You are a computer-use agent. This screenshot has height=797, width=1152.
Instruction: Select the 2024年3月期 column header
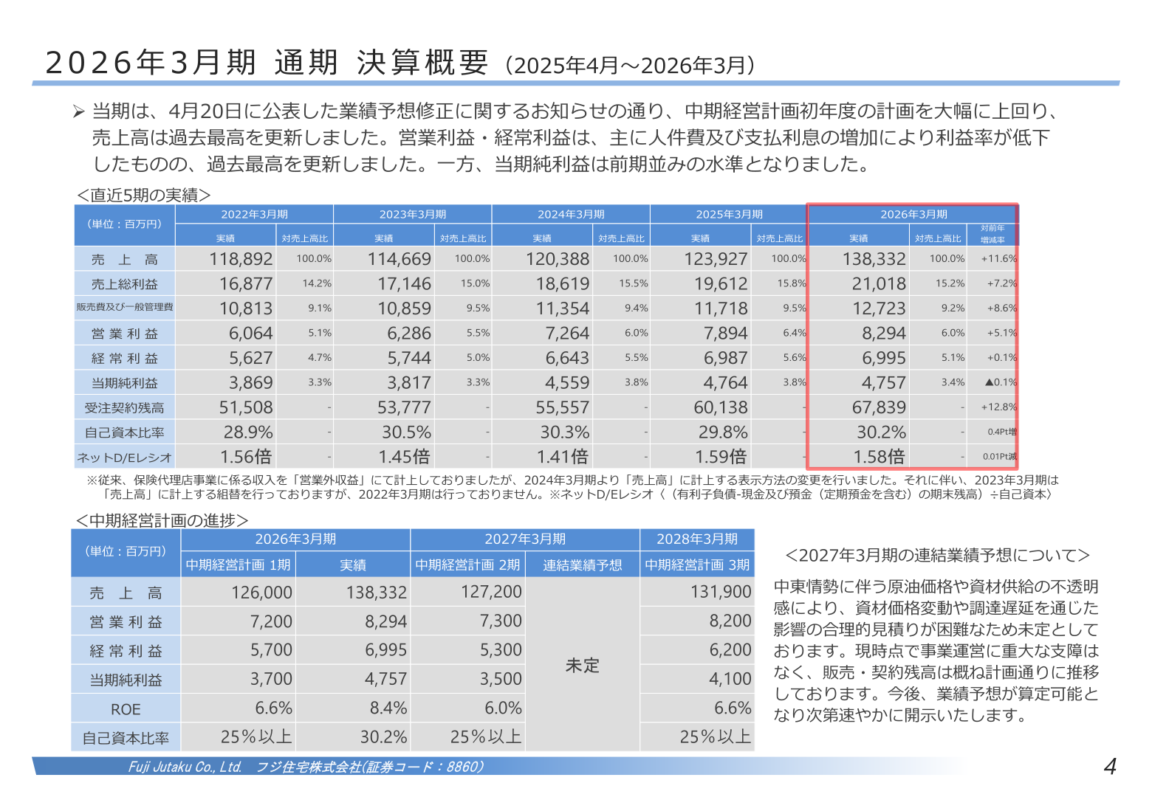(571, 214)
